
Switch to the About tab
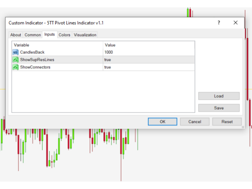16,35
